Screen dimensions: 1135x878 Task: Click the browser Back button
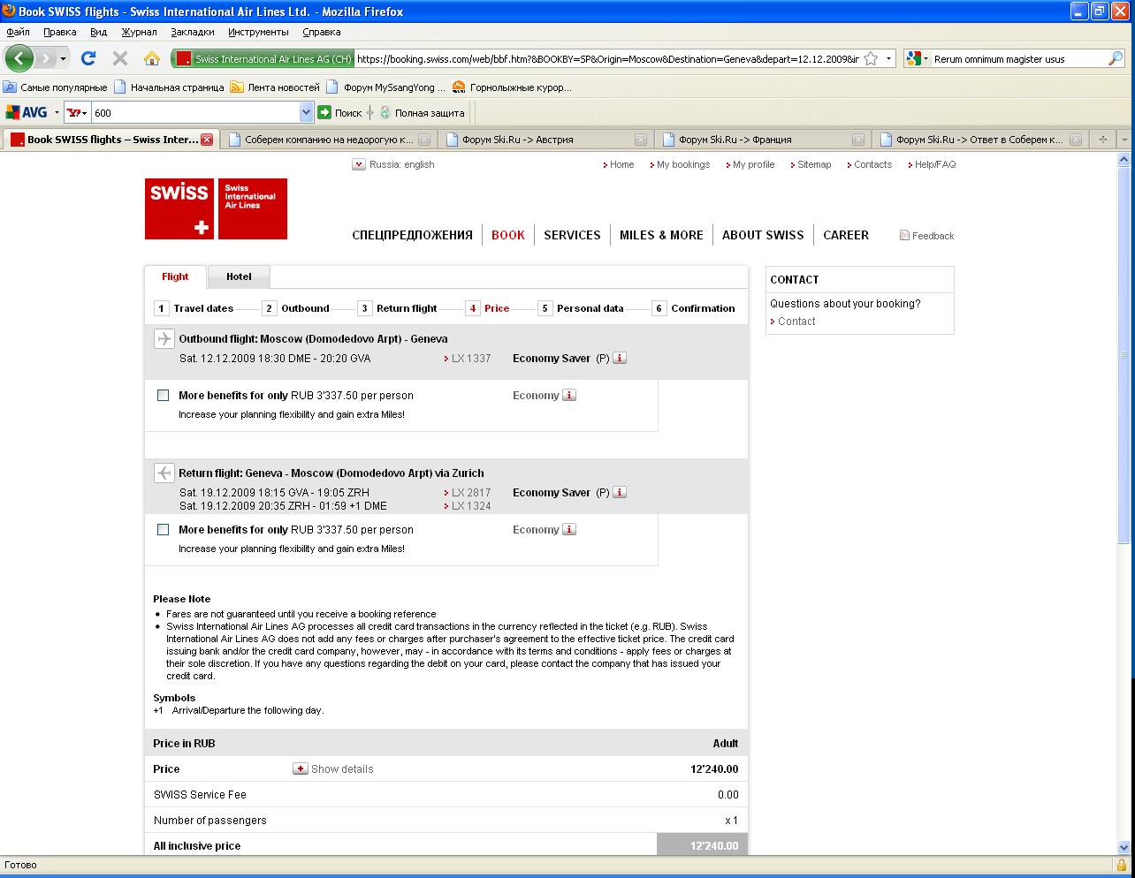tap(19, 58)
